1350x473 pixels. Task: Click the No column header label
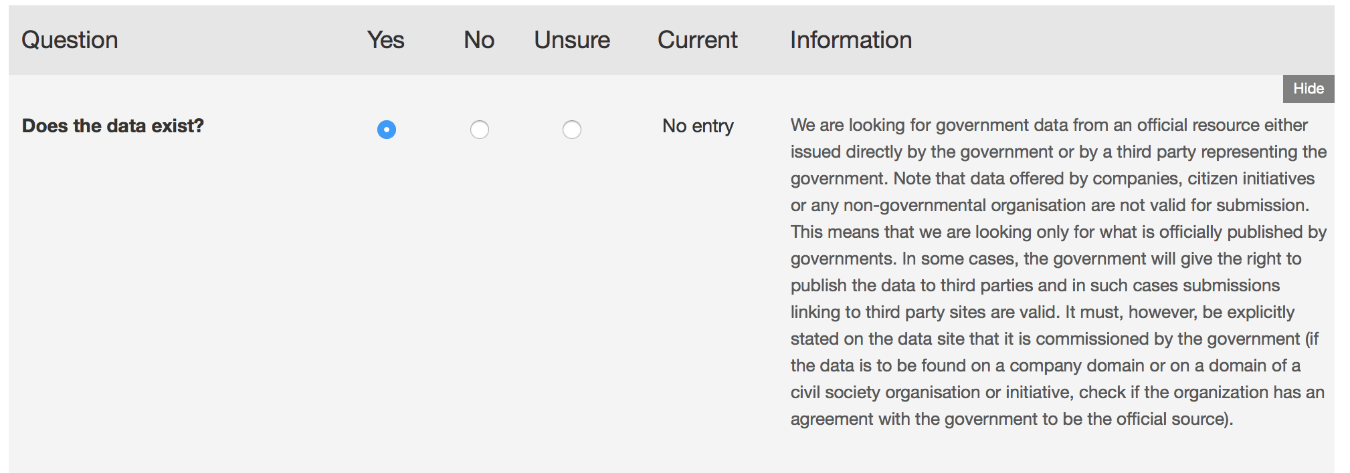[479, 40]
